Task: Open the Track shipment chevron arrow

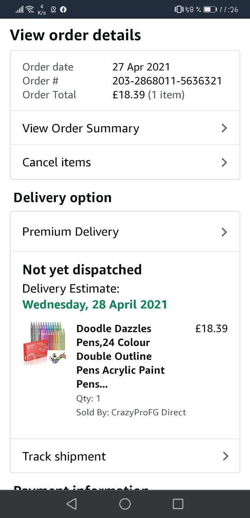Action: [x=226, y=456]
